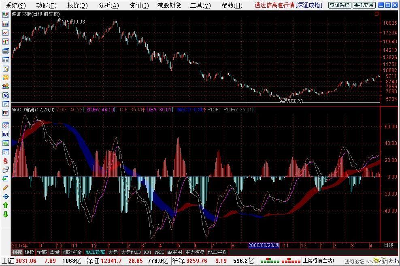Click the ETF icon in left sidebar

[6, 113]
